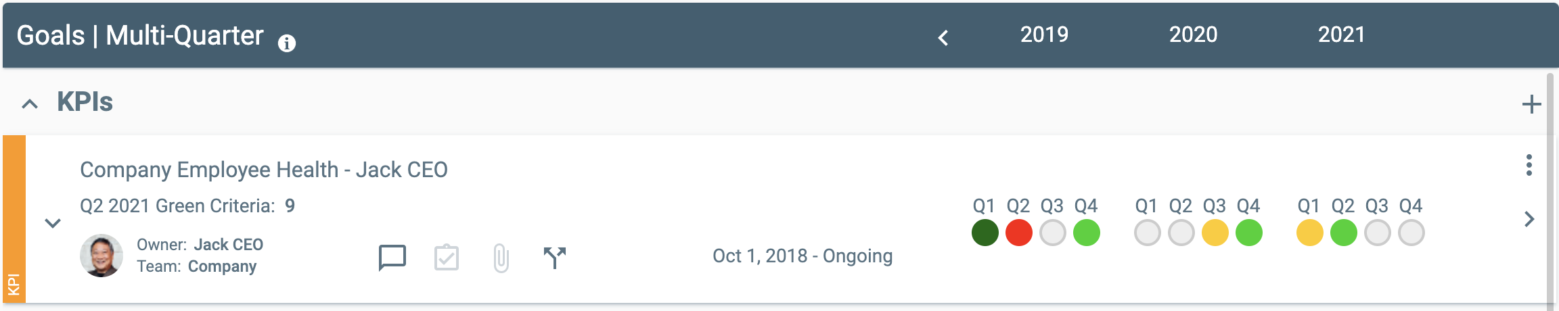The image size is (1559, 311).
Task: Open the Company Employee Health - Jack CEO goal
Action: coord(264,170)
